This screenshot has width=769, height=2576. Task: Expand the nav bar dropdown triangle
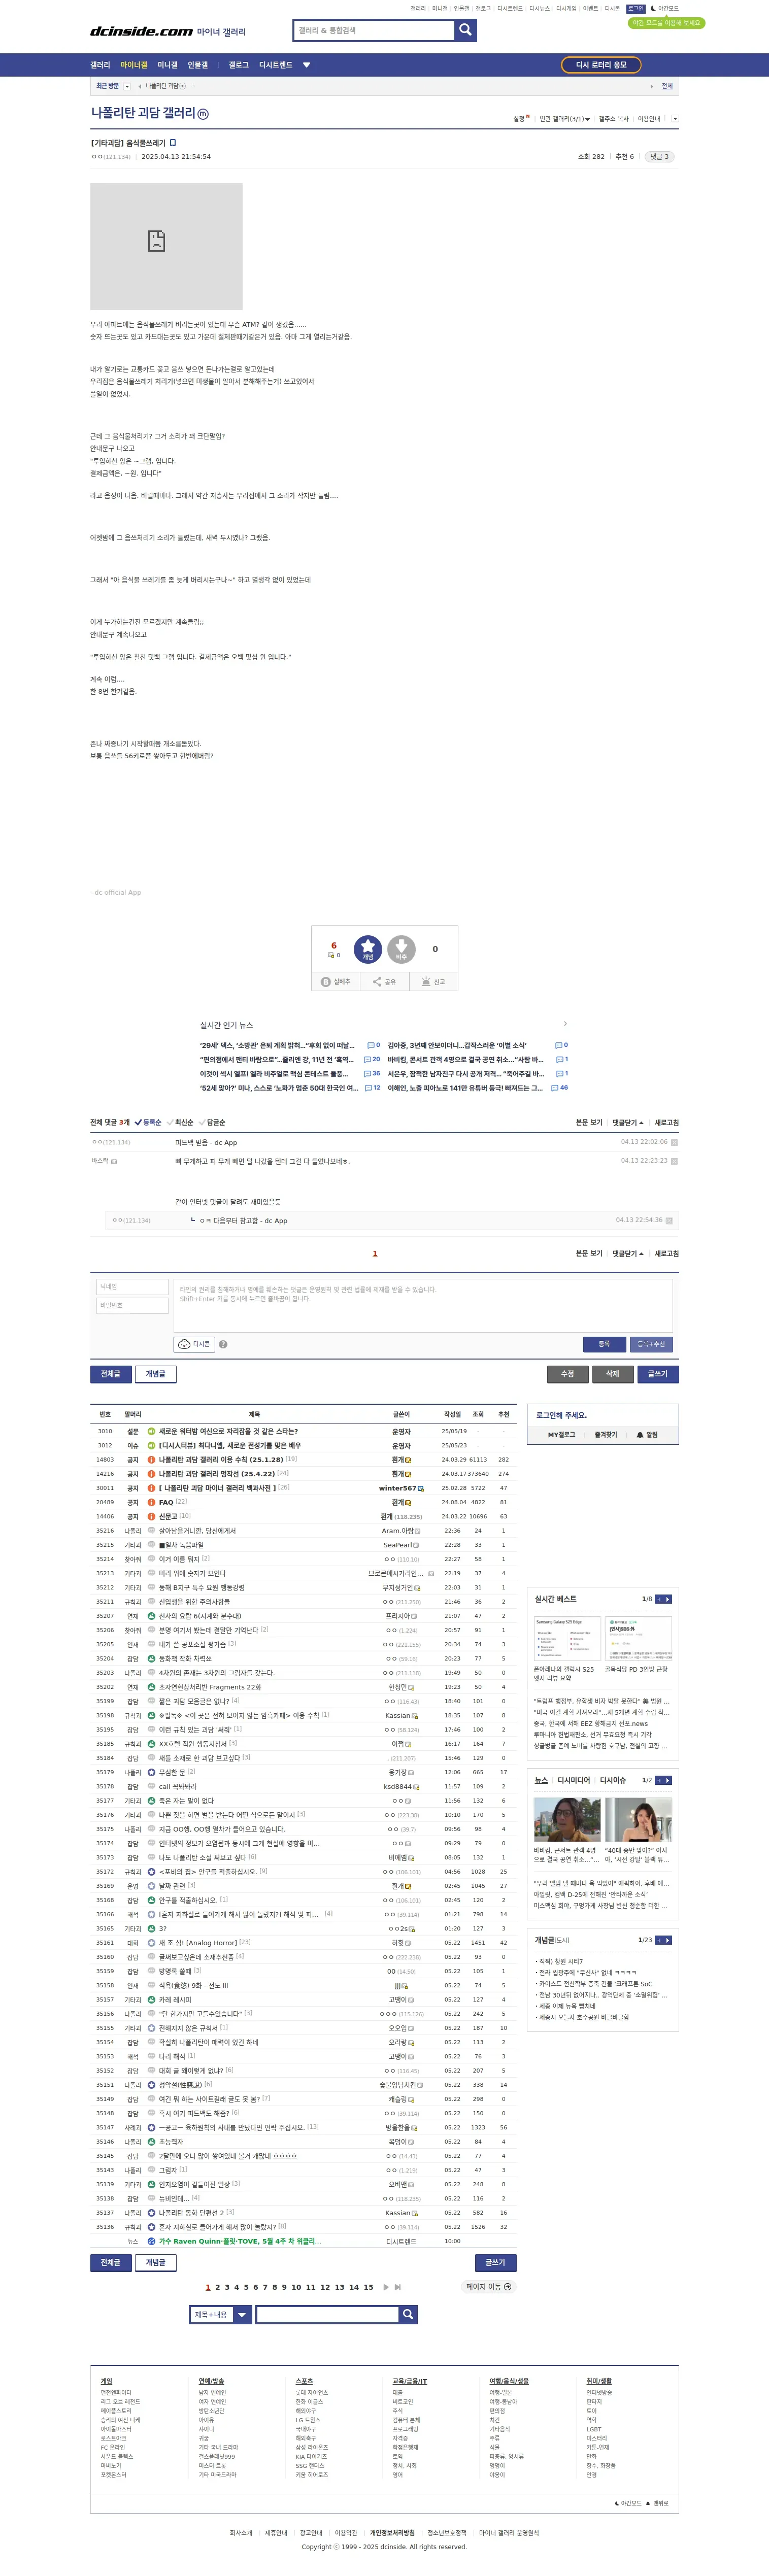(307, 65)
